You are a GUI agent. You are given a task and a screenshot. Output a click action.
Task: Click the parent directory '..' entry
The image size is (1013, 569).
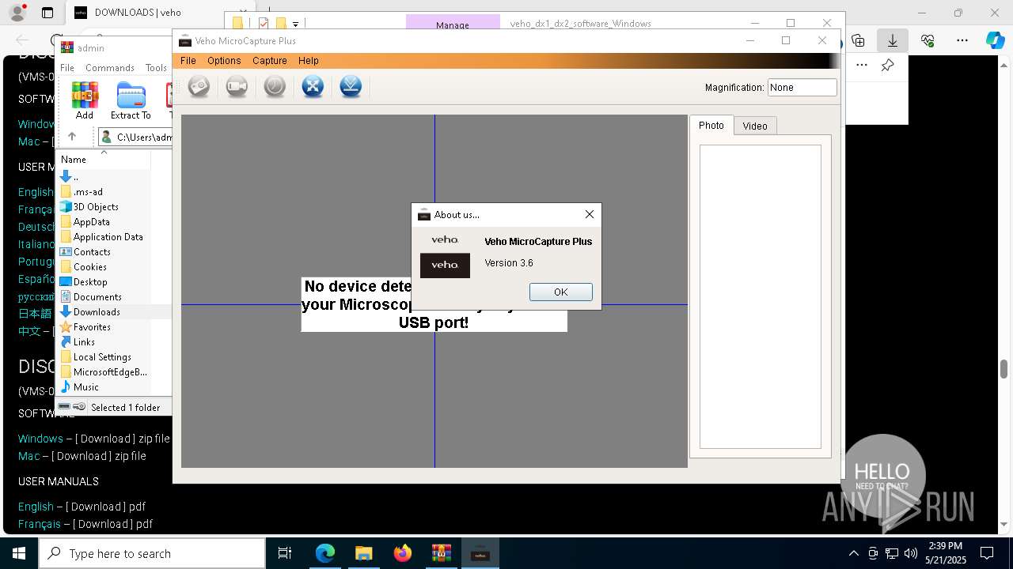[71, 177]
